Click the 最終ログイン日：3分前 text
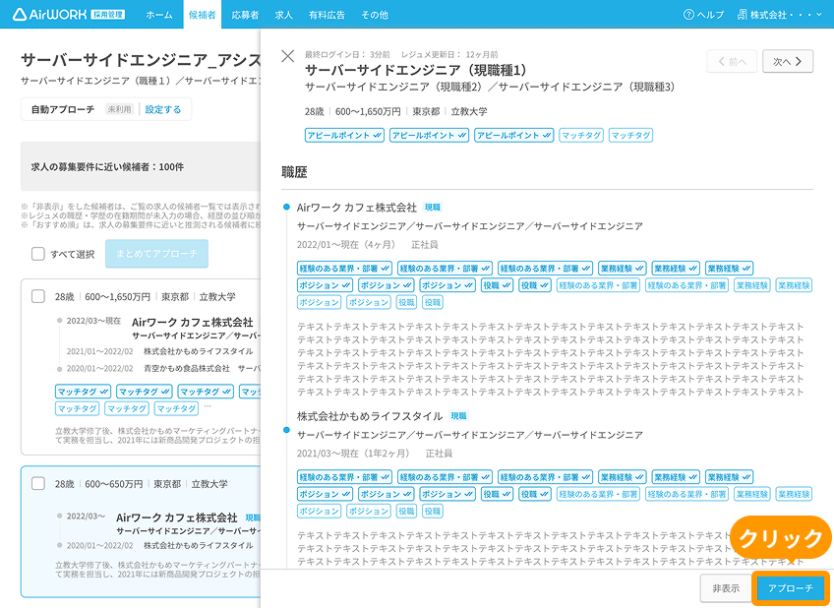834x610 pixels. (x=347, y=54)
